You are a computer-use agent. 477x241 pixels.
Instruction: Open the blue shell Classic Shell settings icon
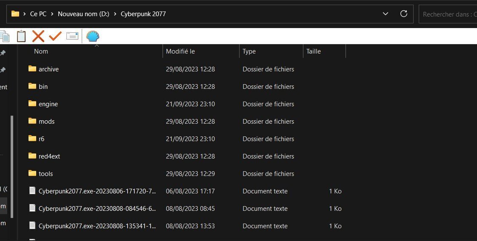tap(93, 37)
